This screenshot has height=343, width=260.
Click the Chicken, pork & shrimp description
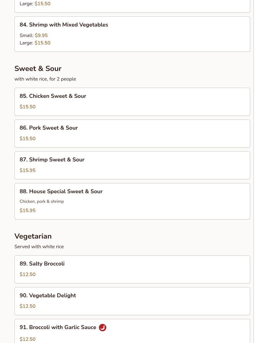click(x=42, y=201)
